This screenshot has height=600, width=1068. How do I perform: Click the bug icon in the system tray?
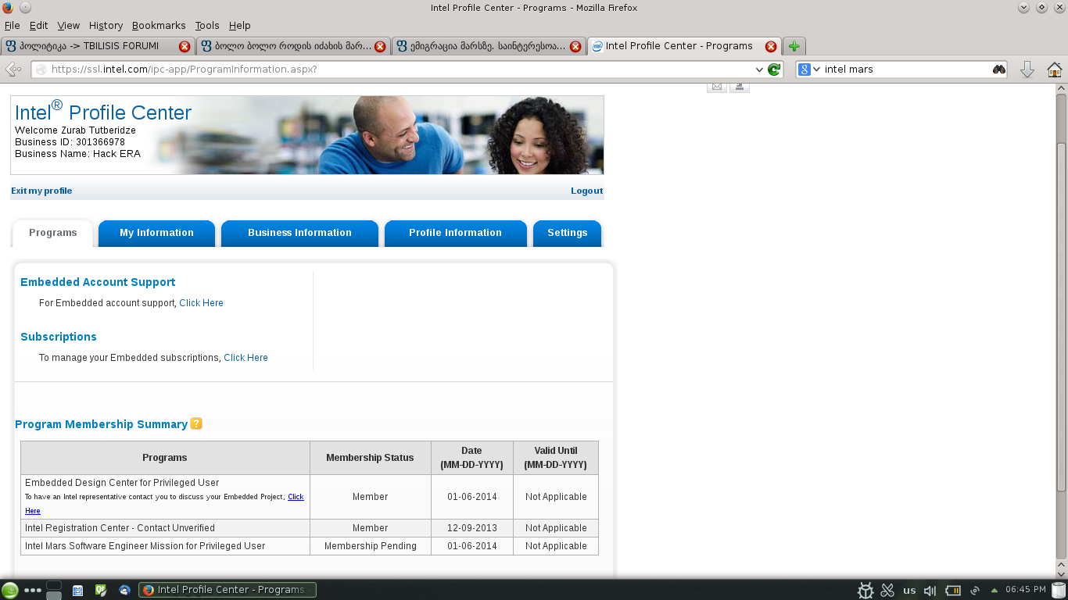click(866, 591)
